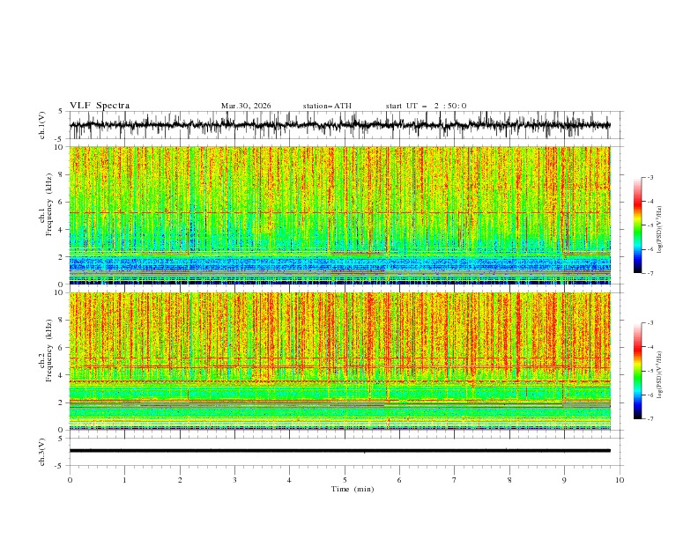The height and width of the screenshot is (539, 698).
Task: Click the "-3" tick on ch.2 colorbar
Action: (x=650, y=323)
